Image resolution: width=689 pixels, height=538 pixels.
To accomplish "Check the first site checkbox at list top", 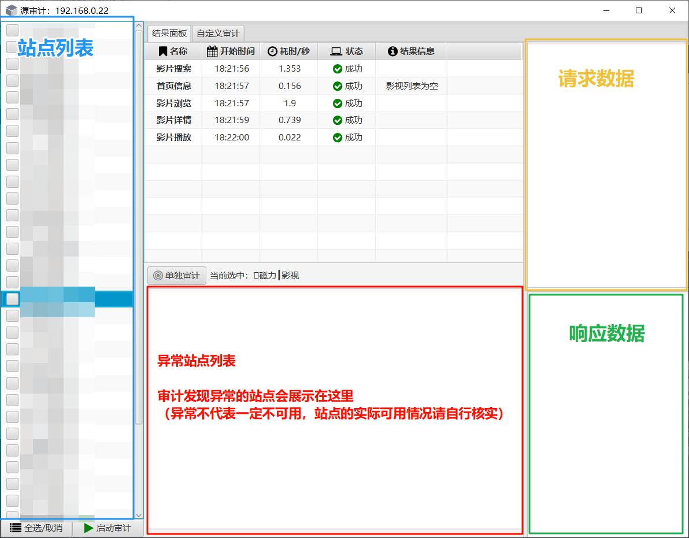I will pyautogui.click(x=12, y=30).
